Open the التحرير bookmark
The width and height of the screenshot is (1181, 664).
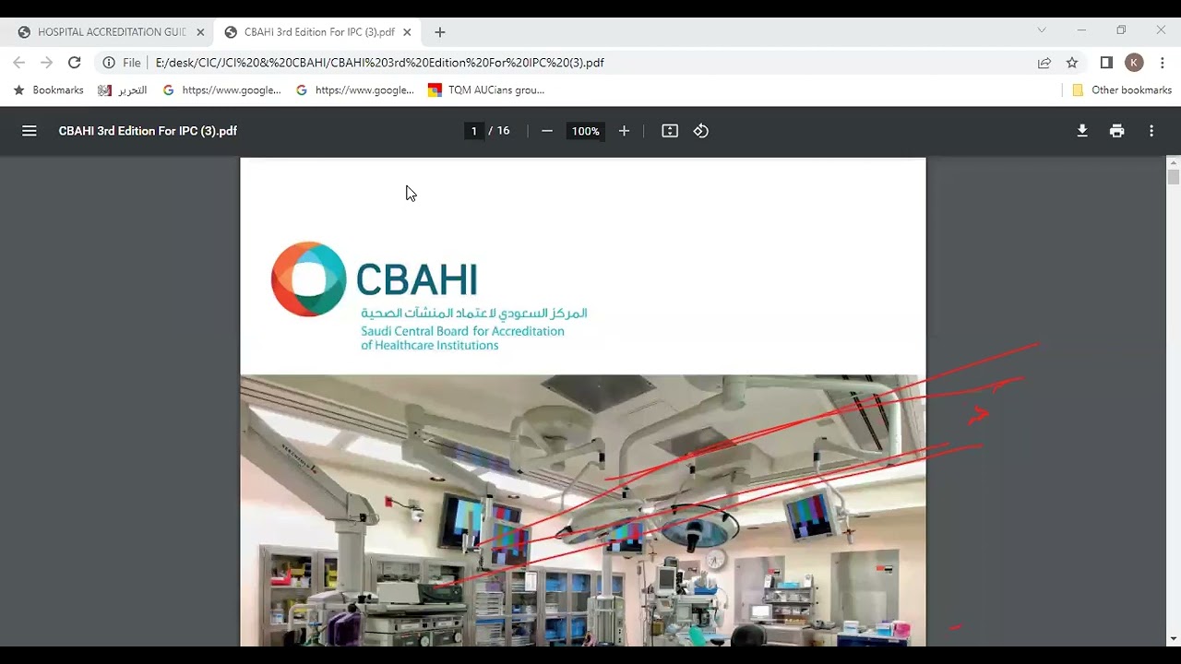coord(123,90)
